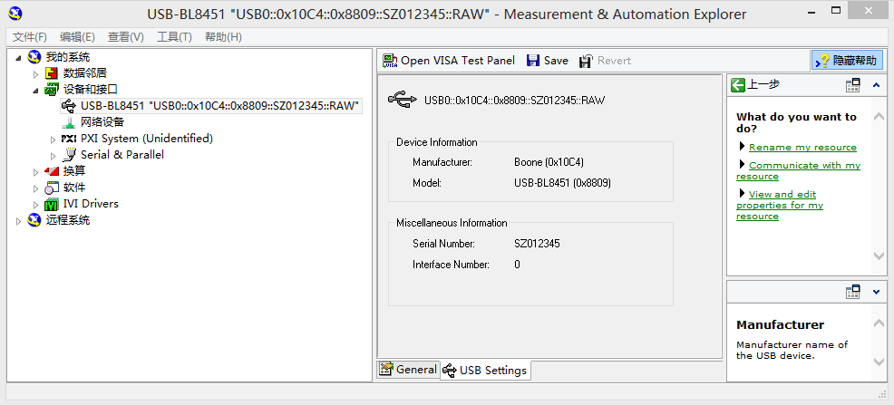894x405 pixels.
Task: Click the Open VISA Test Panel button
Action: [449, 61]
